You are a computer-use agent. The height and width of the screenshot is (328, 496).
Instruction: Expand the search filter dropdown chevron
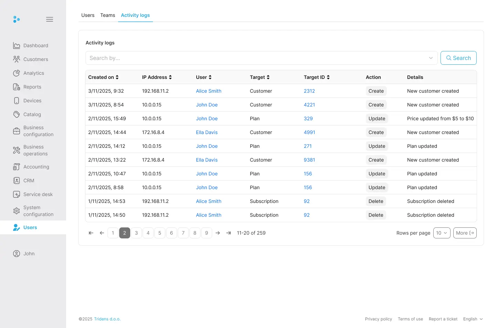tap(431, 58)
